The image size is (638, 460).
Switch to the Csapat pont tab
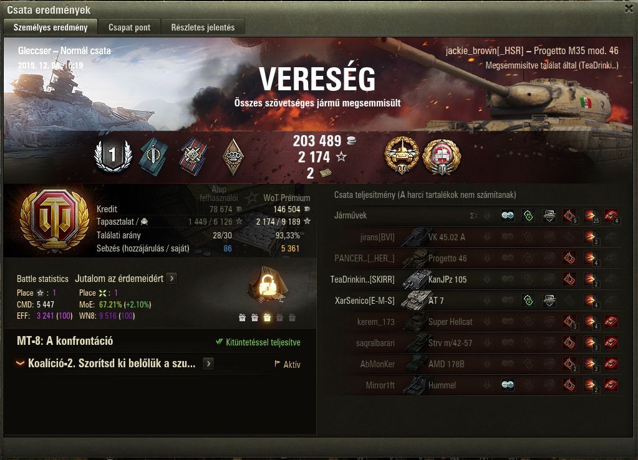pos(129,27)
